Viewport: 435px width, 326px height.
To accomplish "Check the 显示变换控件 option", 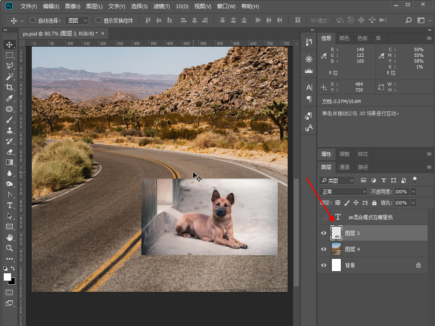I will [x=98, y=20].
